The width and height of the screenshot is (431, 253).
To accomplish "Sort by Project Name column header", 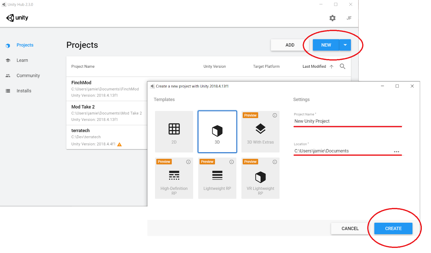I will [x=83, y=66].
